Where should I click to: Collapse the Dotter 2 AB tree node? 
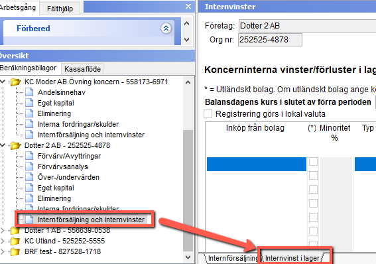coord(3,145)
